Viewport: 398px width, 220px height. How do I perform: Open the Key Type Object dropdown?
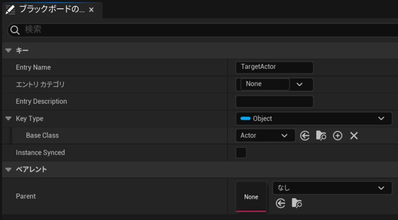tap(314, 118)
